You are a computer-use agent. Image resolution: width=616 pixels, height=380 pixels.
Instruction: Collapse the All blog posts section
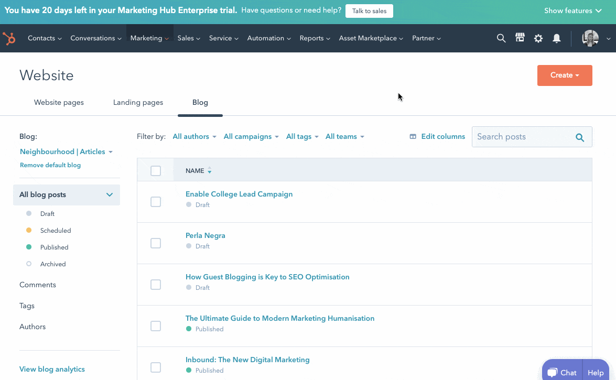[67, 195]
